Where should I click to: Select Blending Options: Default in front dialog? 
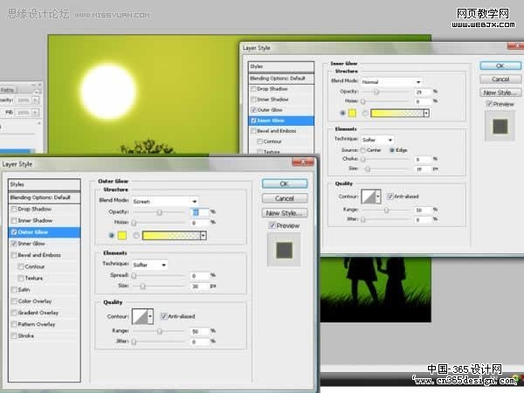pyautogui.click(x=45, y=197)
